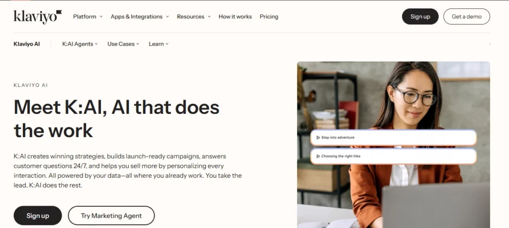Go to How it works
This screenshot has width=509, height=228.
click(x=235, y=16)
